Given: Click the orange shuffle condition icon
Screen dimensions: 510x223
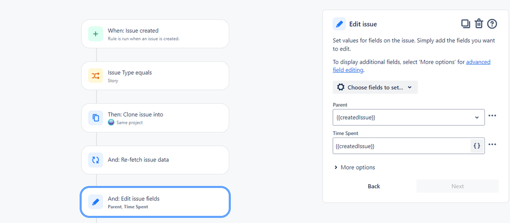Looking at the screenshot, I should 95,76.
